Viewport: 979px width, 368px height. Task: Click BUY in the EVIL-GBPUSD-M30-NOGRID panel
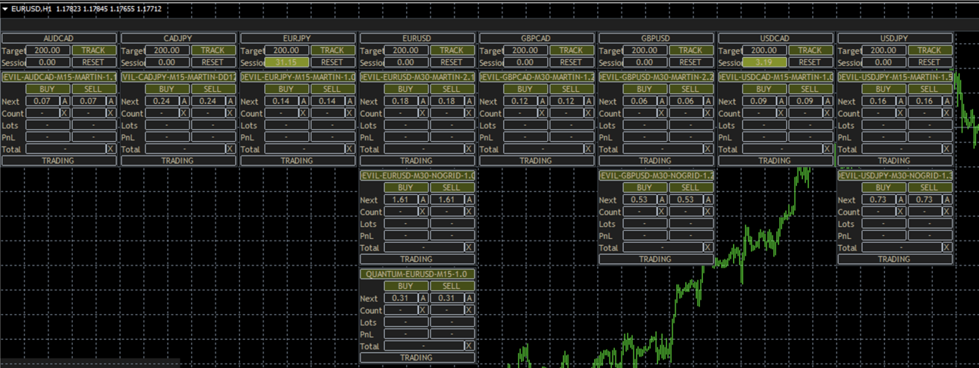pos(644,187)
